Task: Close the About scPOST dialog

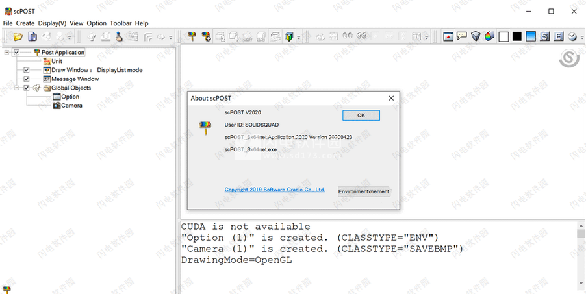Action: pos(391,98)
